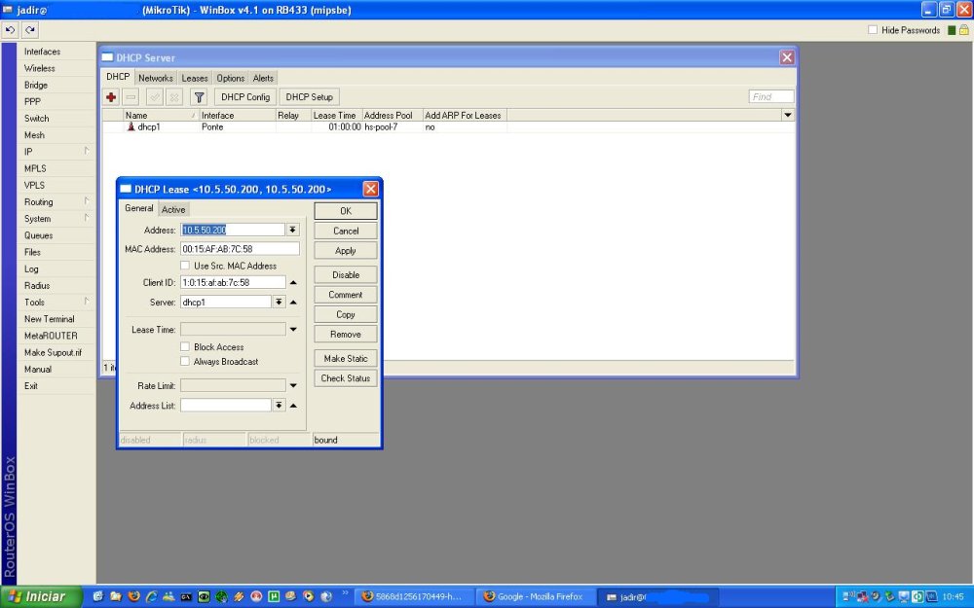This screenshot has width=974, height=608.
Task: Launch Internet Explorer from quick launch
Action: (151, 596)
